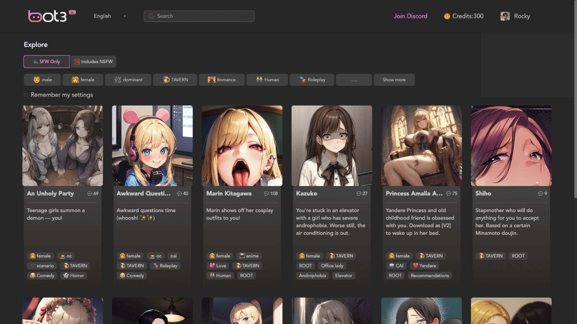Click comment bubble icon on Kazuko card
Image resolution: width=577 pixels, height=324 pixels.
359,193
